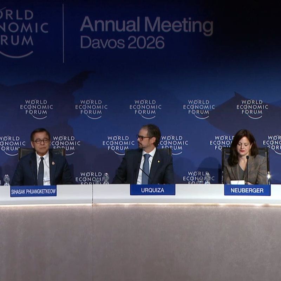281x281 pixels.
Task: Select the "Davos 2026" text on the backdrop
Action: click(122, 42)
